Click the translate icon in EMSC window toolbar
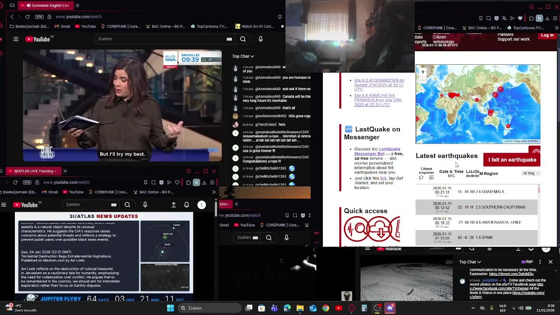Viewport: 560px width, 315px height. coord(504,18)
